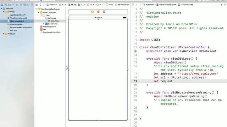Add another assistant editor with plus icon
Viewport: 227px width, 127px height.
click(221, 5)
